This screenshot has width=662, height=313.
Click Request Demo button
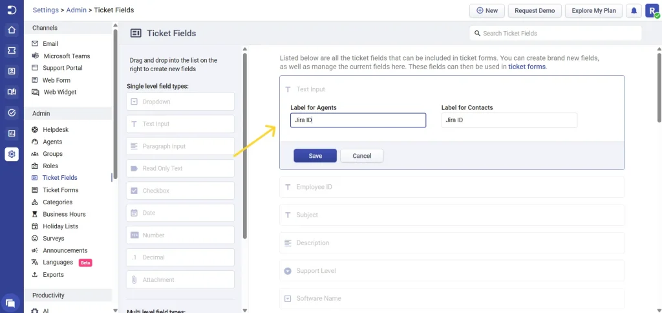(x=535, y=11)
